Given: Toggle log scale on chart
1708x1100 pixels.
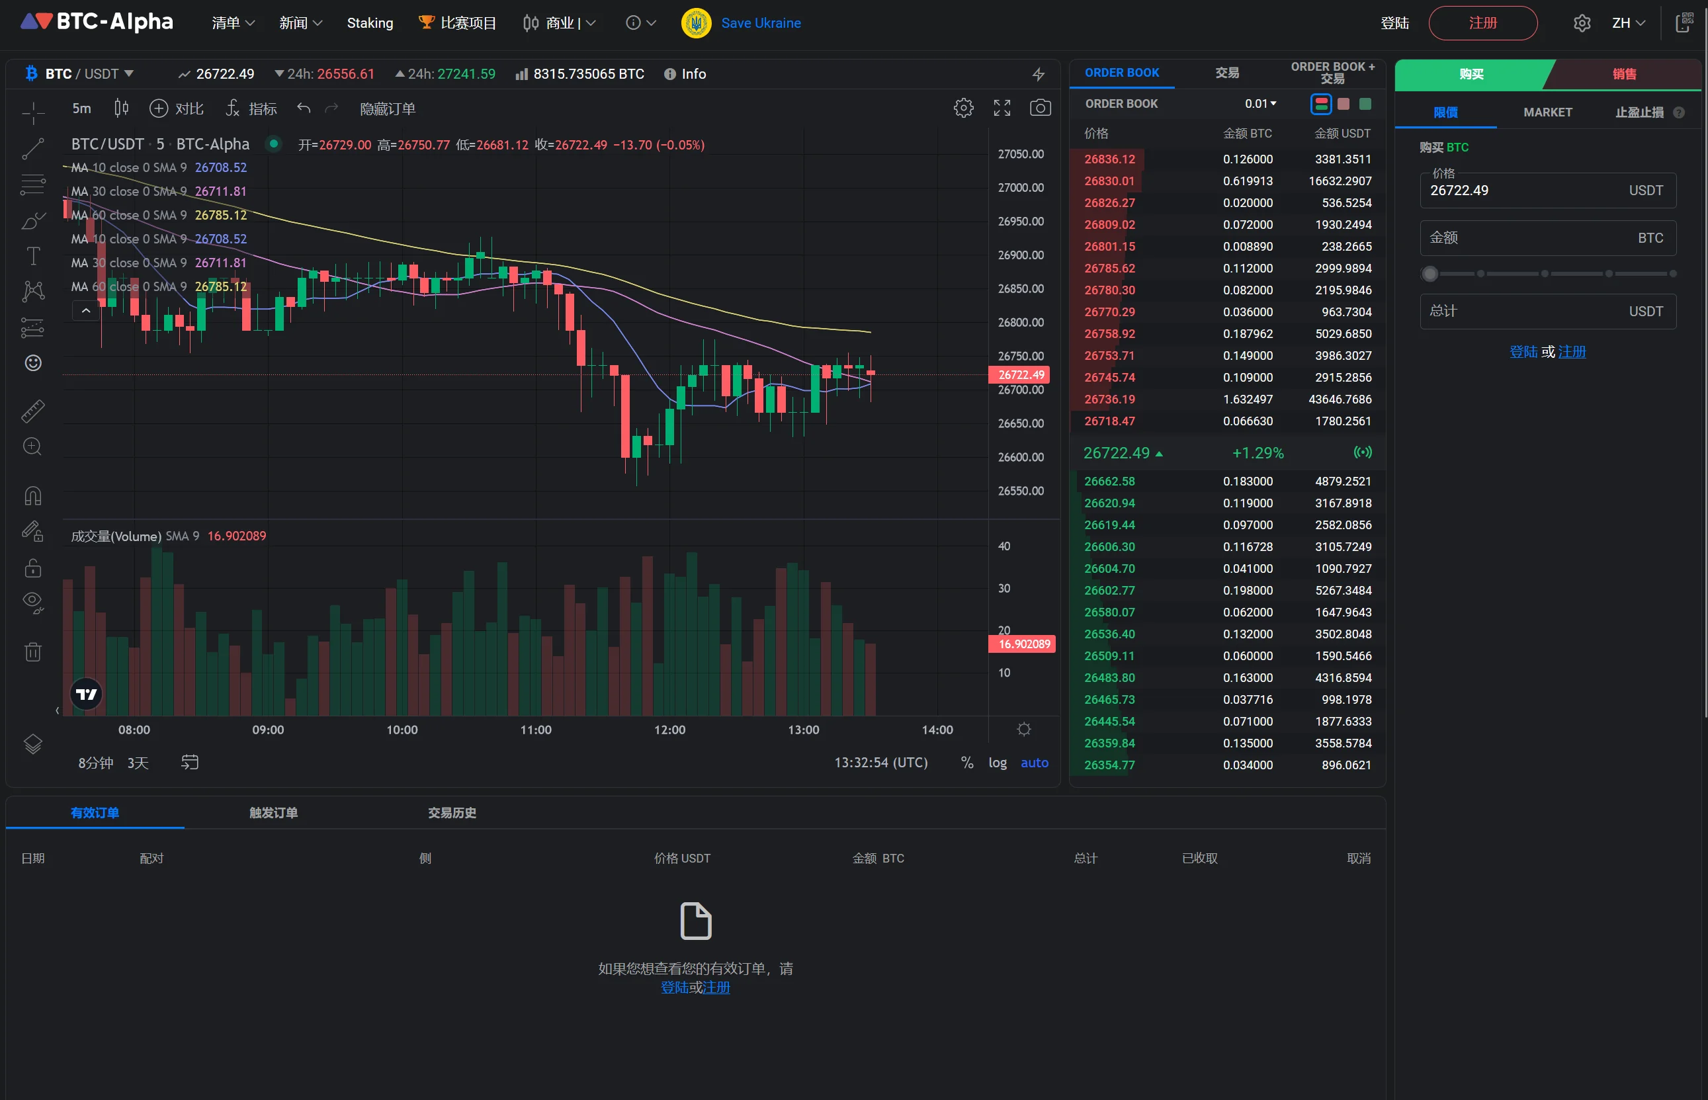Looking at the screenshot, I should click(998, 763).
